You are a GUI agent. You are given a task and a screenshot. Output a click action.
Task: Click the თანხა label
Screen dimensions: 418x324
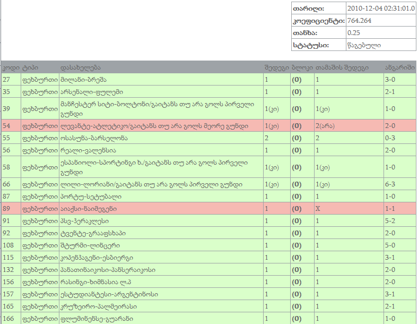[305, 33]
